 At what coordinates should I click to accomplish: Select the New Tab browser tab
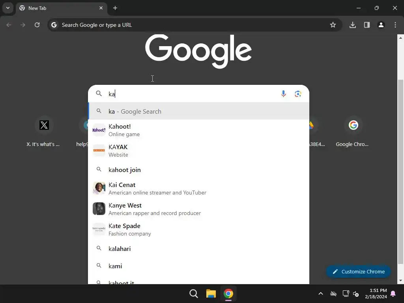(x=61, y=8)
